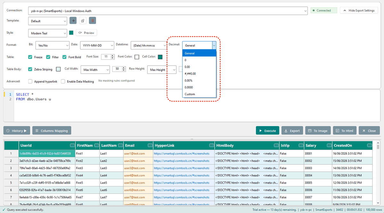Click cell First3 in the grid
Viewport: 384px width, 213px height.
pos(87,168)
